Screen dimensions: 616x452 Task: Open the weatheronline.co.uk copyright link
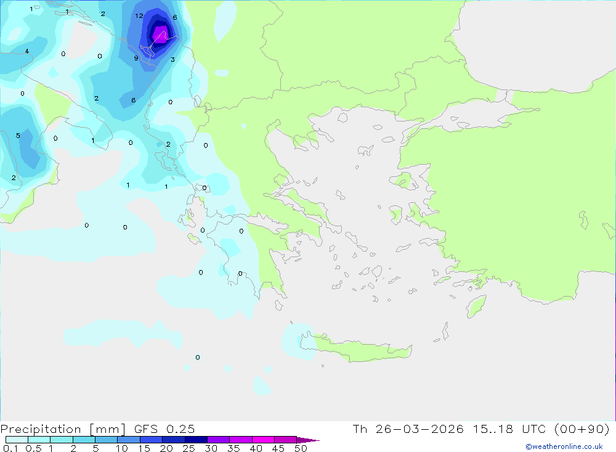pos(564,446)
